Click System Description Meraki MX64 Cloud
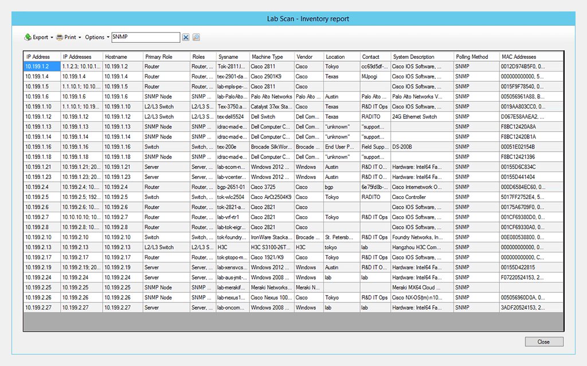The width and height of the screenshot is (587, 366). point(422,288)
